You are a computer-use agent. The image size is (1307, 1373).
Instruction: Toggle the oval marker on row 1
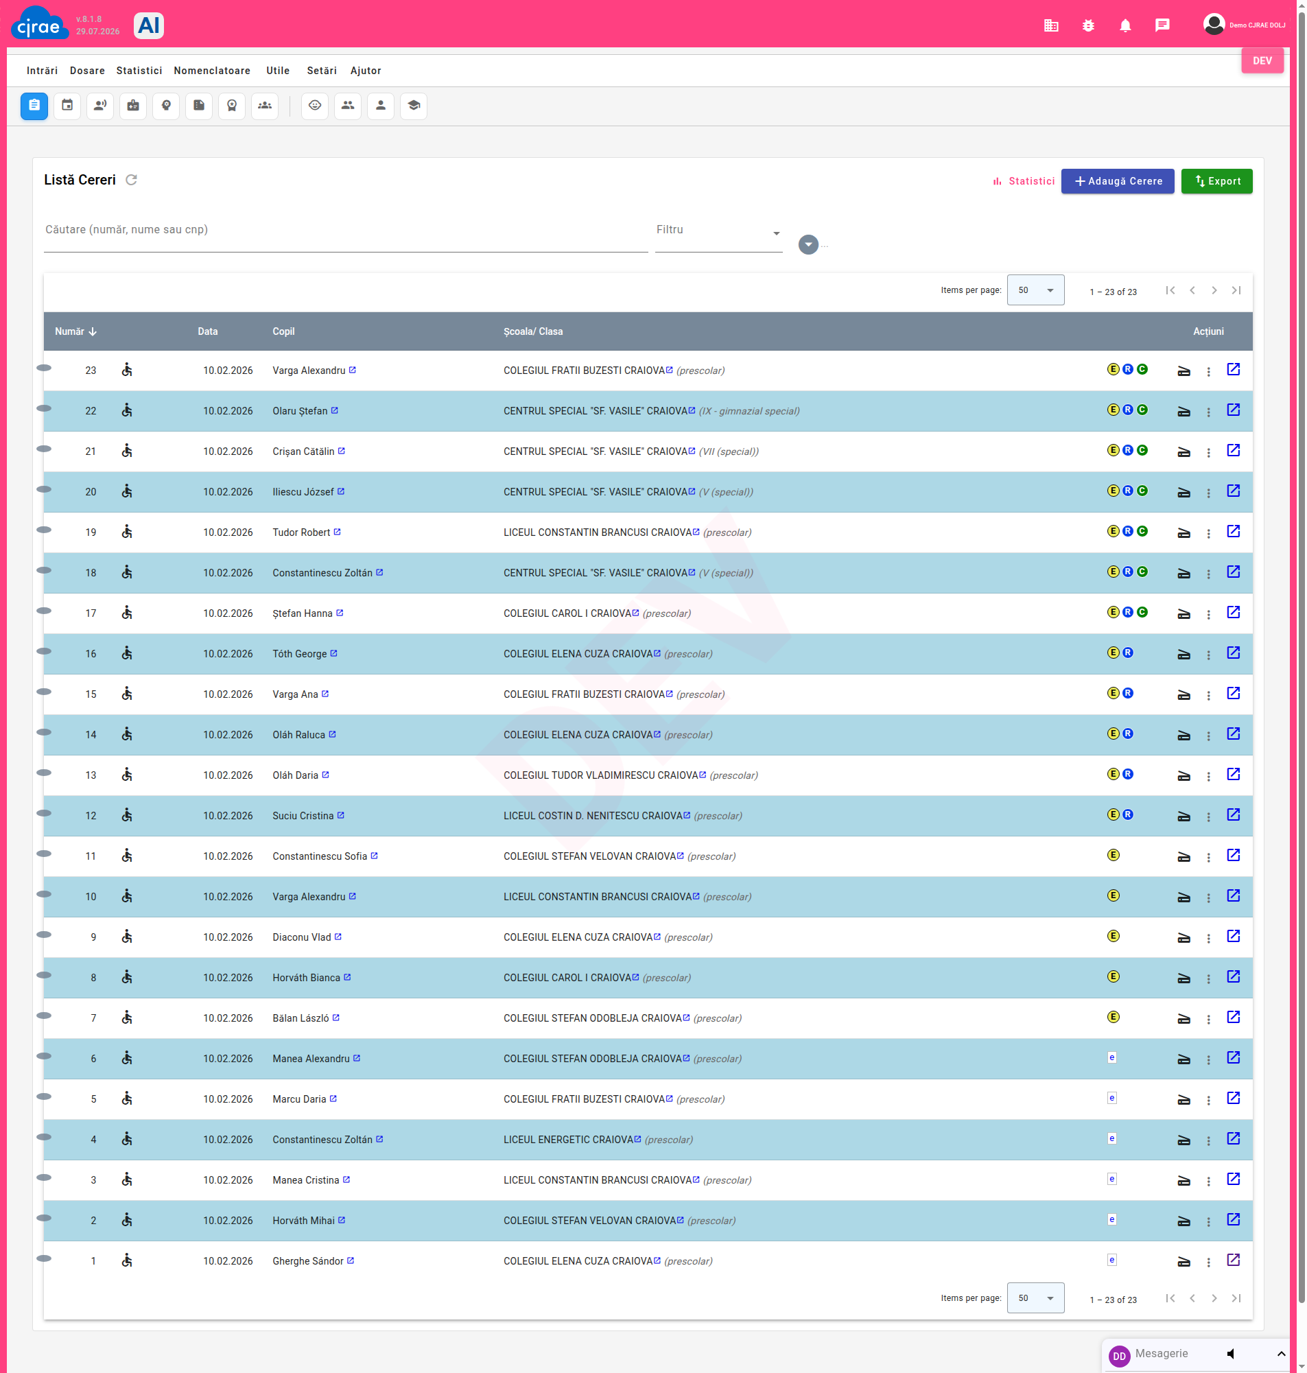[44, 1258]
